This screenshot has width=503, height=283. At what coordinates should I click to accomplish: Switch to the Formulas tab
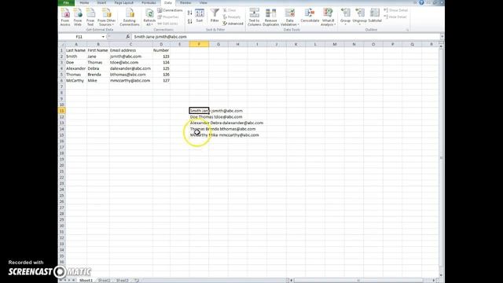click(x=149, y=2)
